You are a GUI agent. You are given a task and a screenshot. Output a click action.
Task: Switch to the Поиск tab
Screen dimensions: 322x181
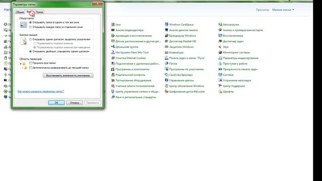pyautogui.click(x=39, y=12)
